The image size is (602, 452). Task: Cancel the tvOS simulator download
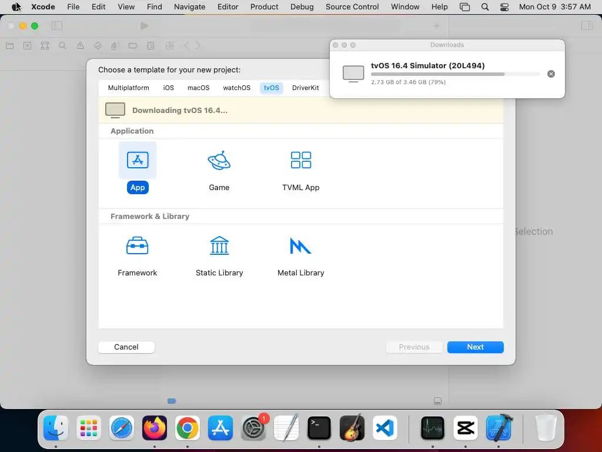point(551,74)
